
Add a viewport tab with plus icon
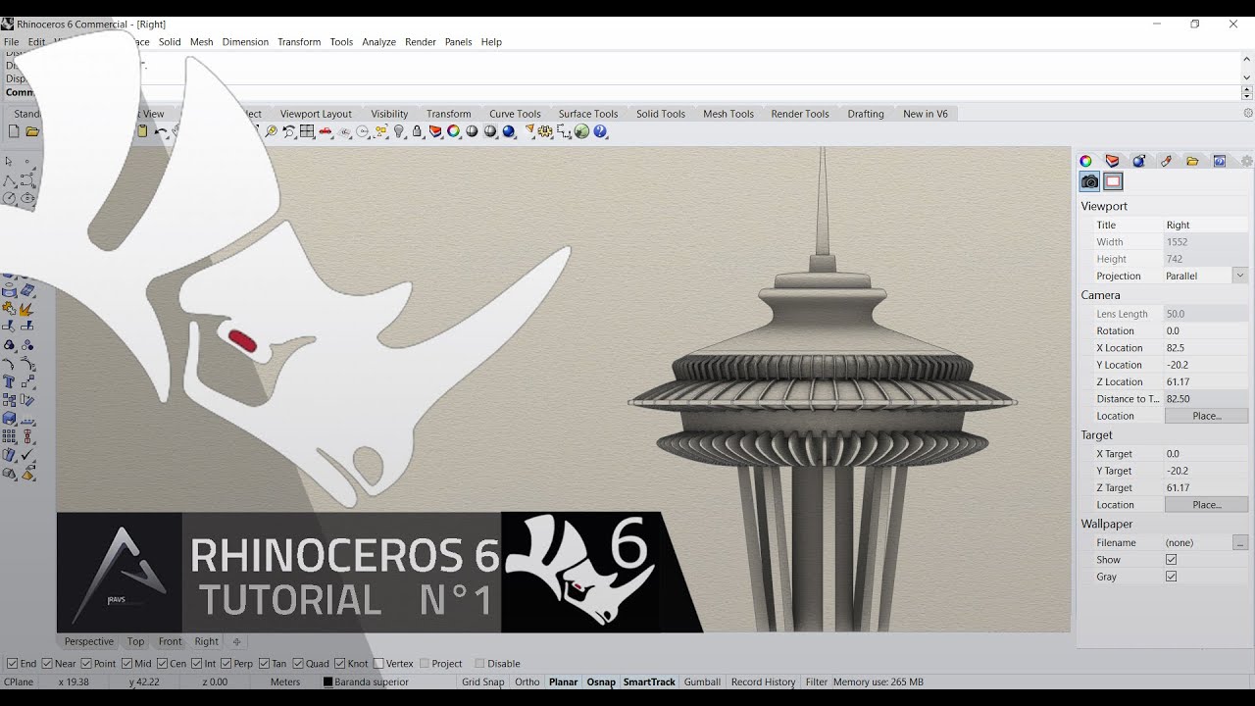pos(236,641)
